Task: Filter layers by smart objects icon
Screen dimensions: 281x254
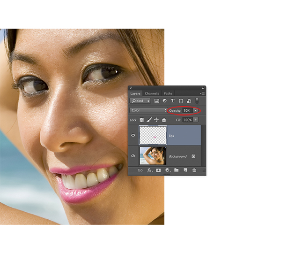Action: point(189,101)
